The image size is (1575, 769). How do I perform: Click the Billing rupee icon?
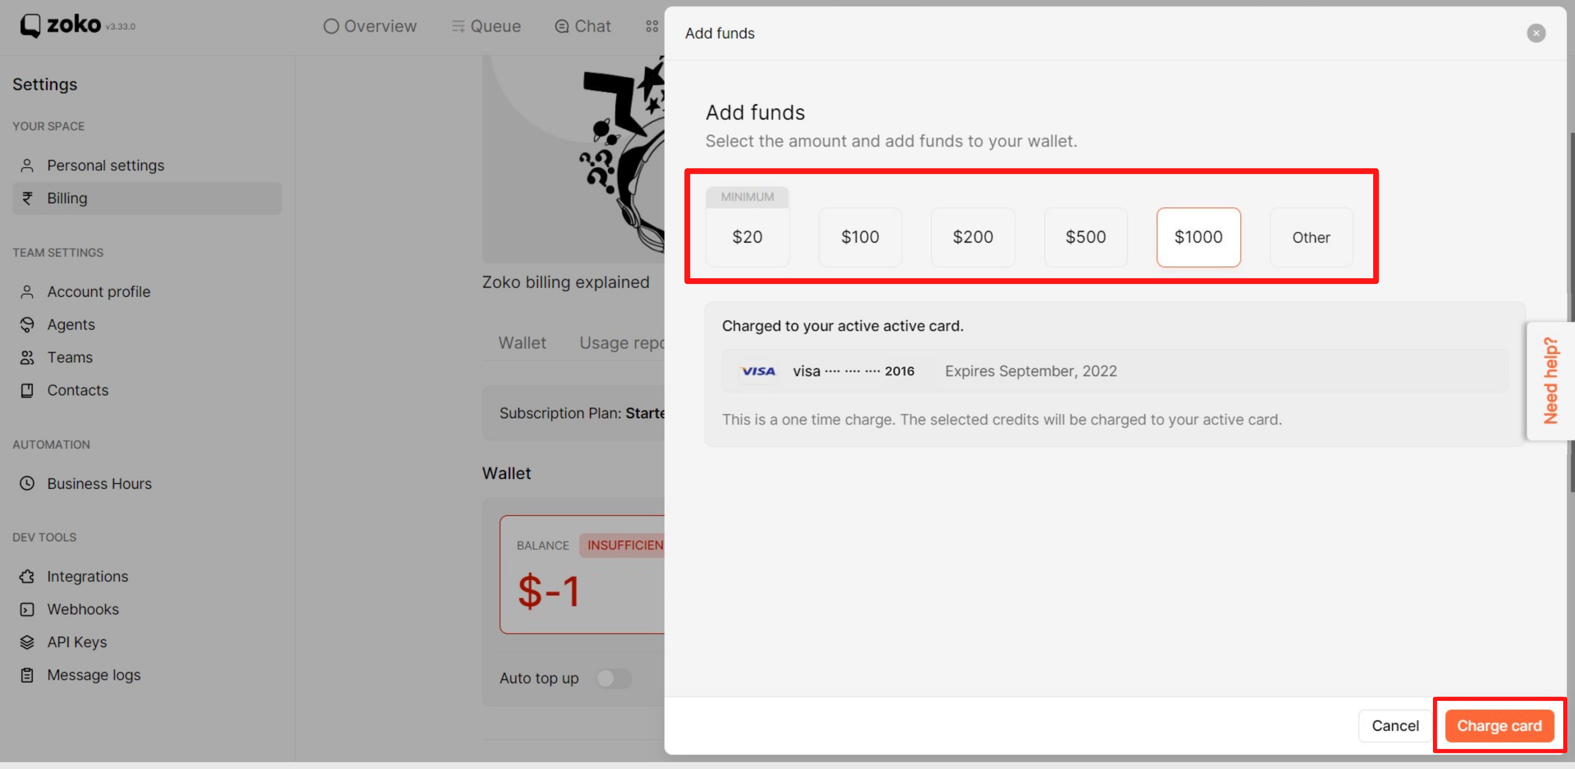pos(27,198)
